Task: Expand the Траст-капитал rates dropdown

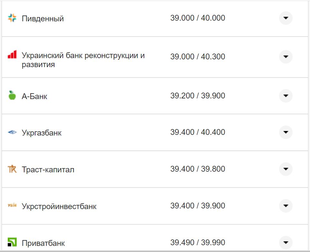Action: (x=286, y=169)
